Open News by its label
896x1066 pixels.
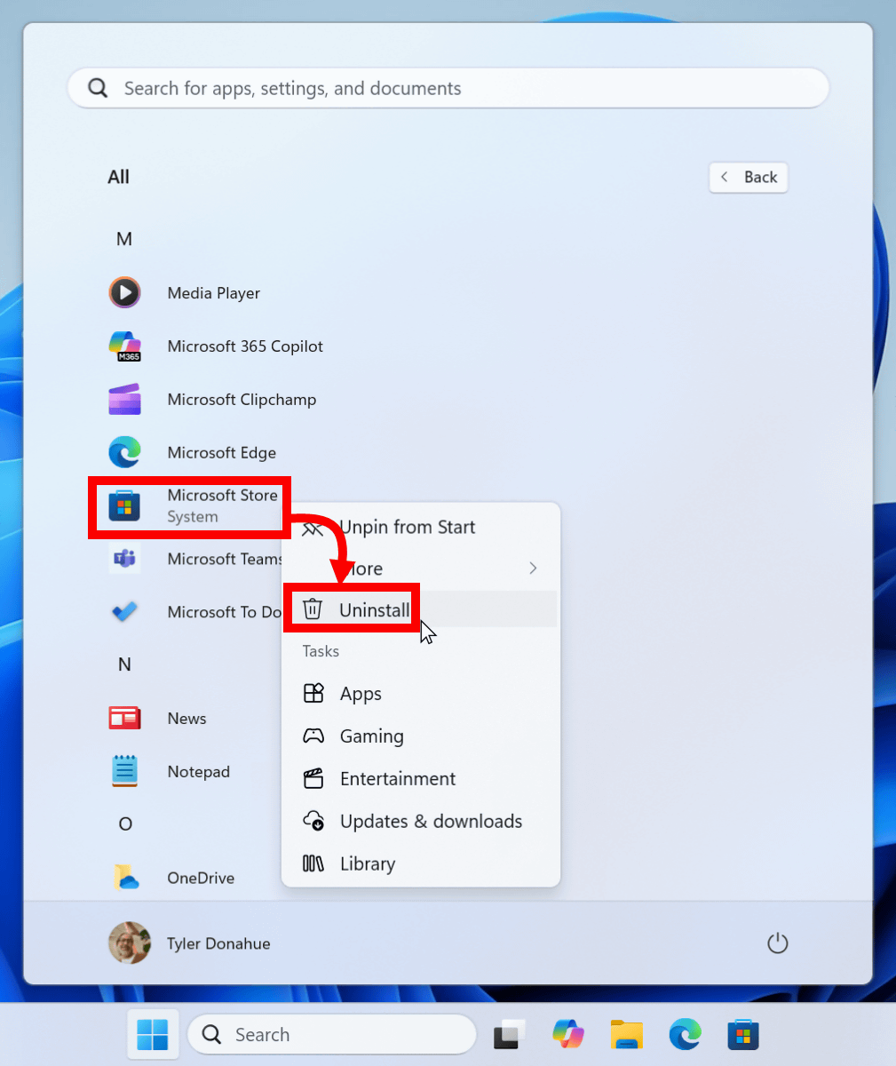click(x=186, y=719)
